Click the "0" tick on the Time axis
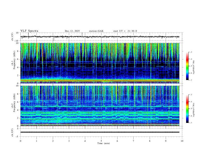 pyautogui.click(x=20, y=141)
